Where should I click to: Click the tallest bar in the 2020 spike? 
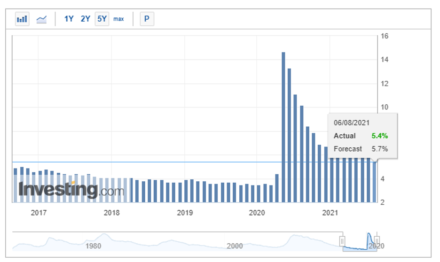(x=283, y=127)
